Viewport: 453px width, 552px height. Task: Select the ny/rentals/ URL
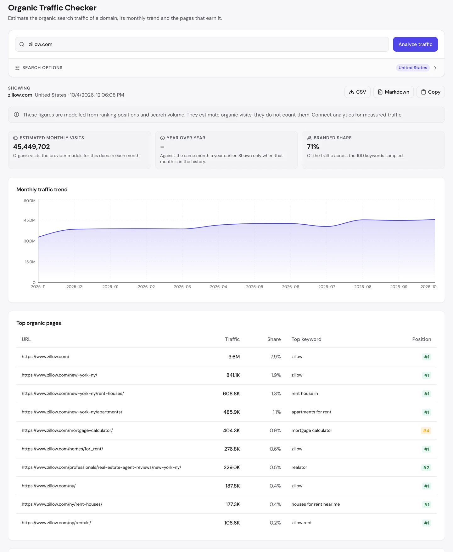tap(56, 523)
